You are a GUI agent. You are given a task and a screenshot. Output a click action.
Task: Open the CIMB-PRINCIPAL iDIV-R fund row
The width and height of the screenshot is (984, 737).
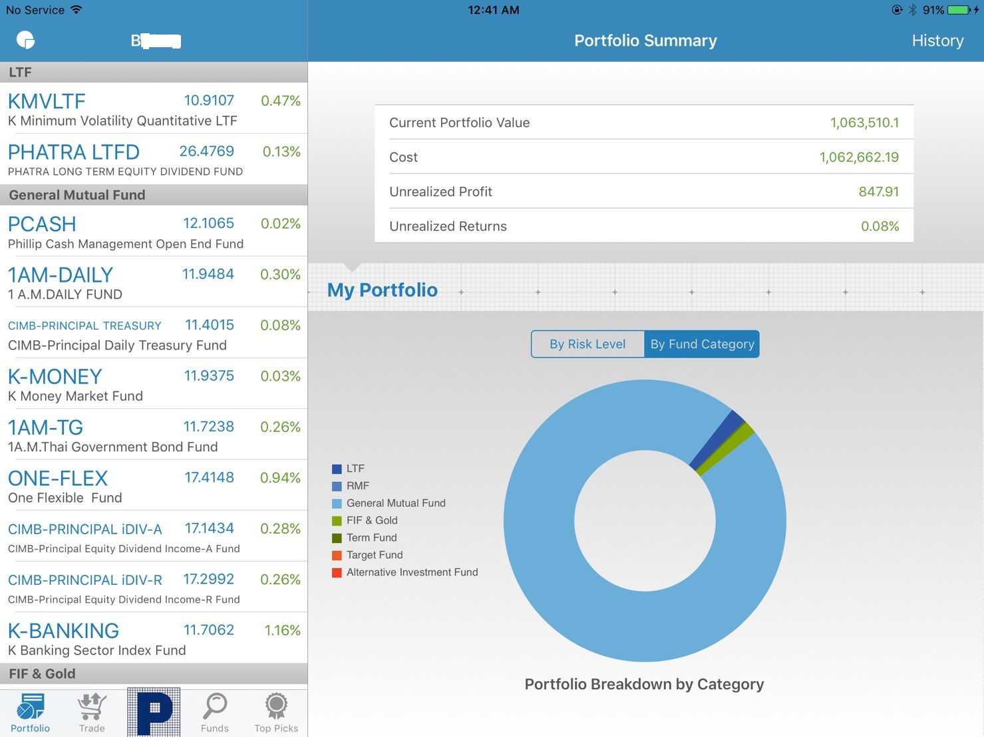pos(154,587)
